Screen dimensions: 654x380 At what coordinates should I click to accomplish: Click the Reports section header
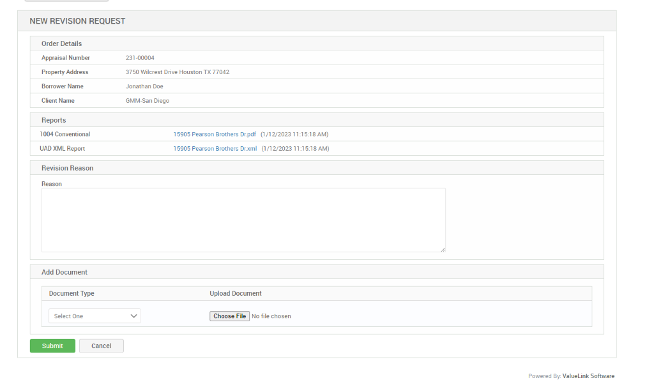54,119
